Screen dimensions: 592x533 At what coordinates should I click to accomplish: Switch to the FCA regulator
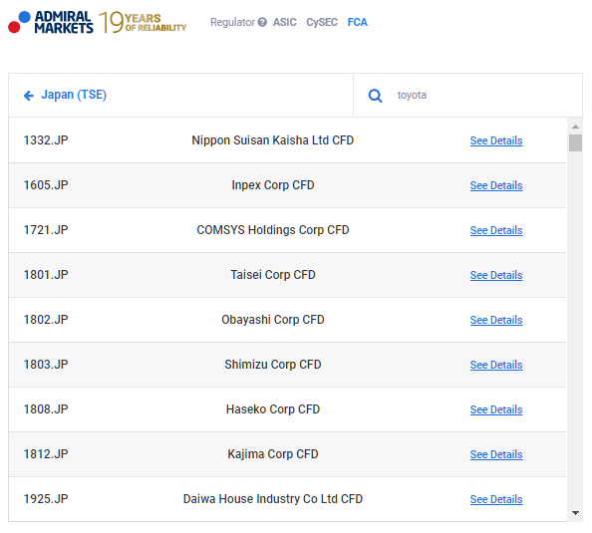pyautogui.click(x=357, y=22)
